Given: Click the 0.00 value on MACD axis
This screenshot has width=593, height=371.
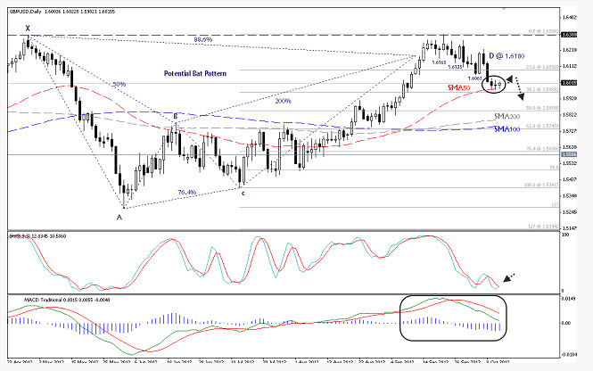Looking at the screenshot, I should click(x=566, y=323).
